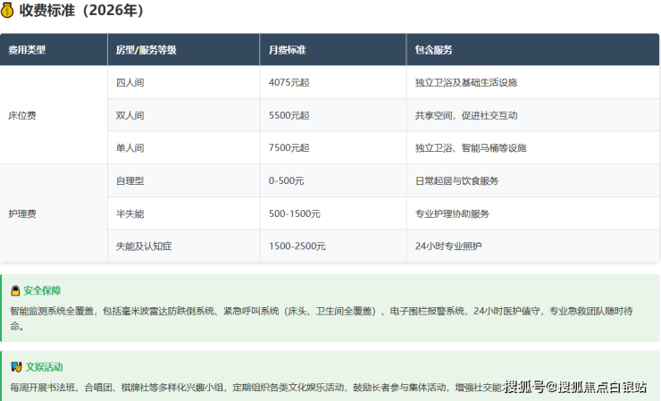Click the theater masks icon beside 文娱活动
Viewport: 661px width, 401px height.
15,367
